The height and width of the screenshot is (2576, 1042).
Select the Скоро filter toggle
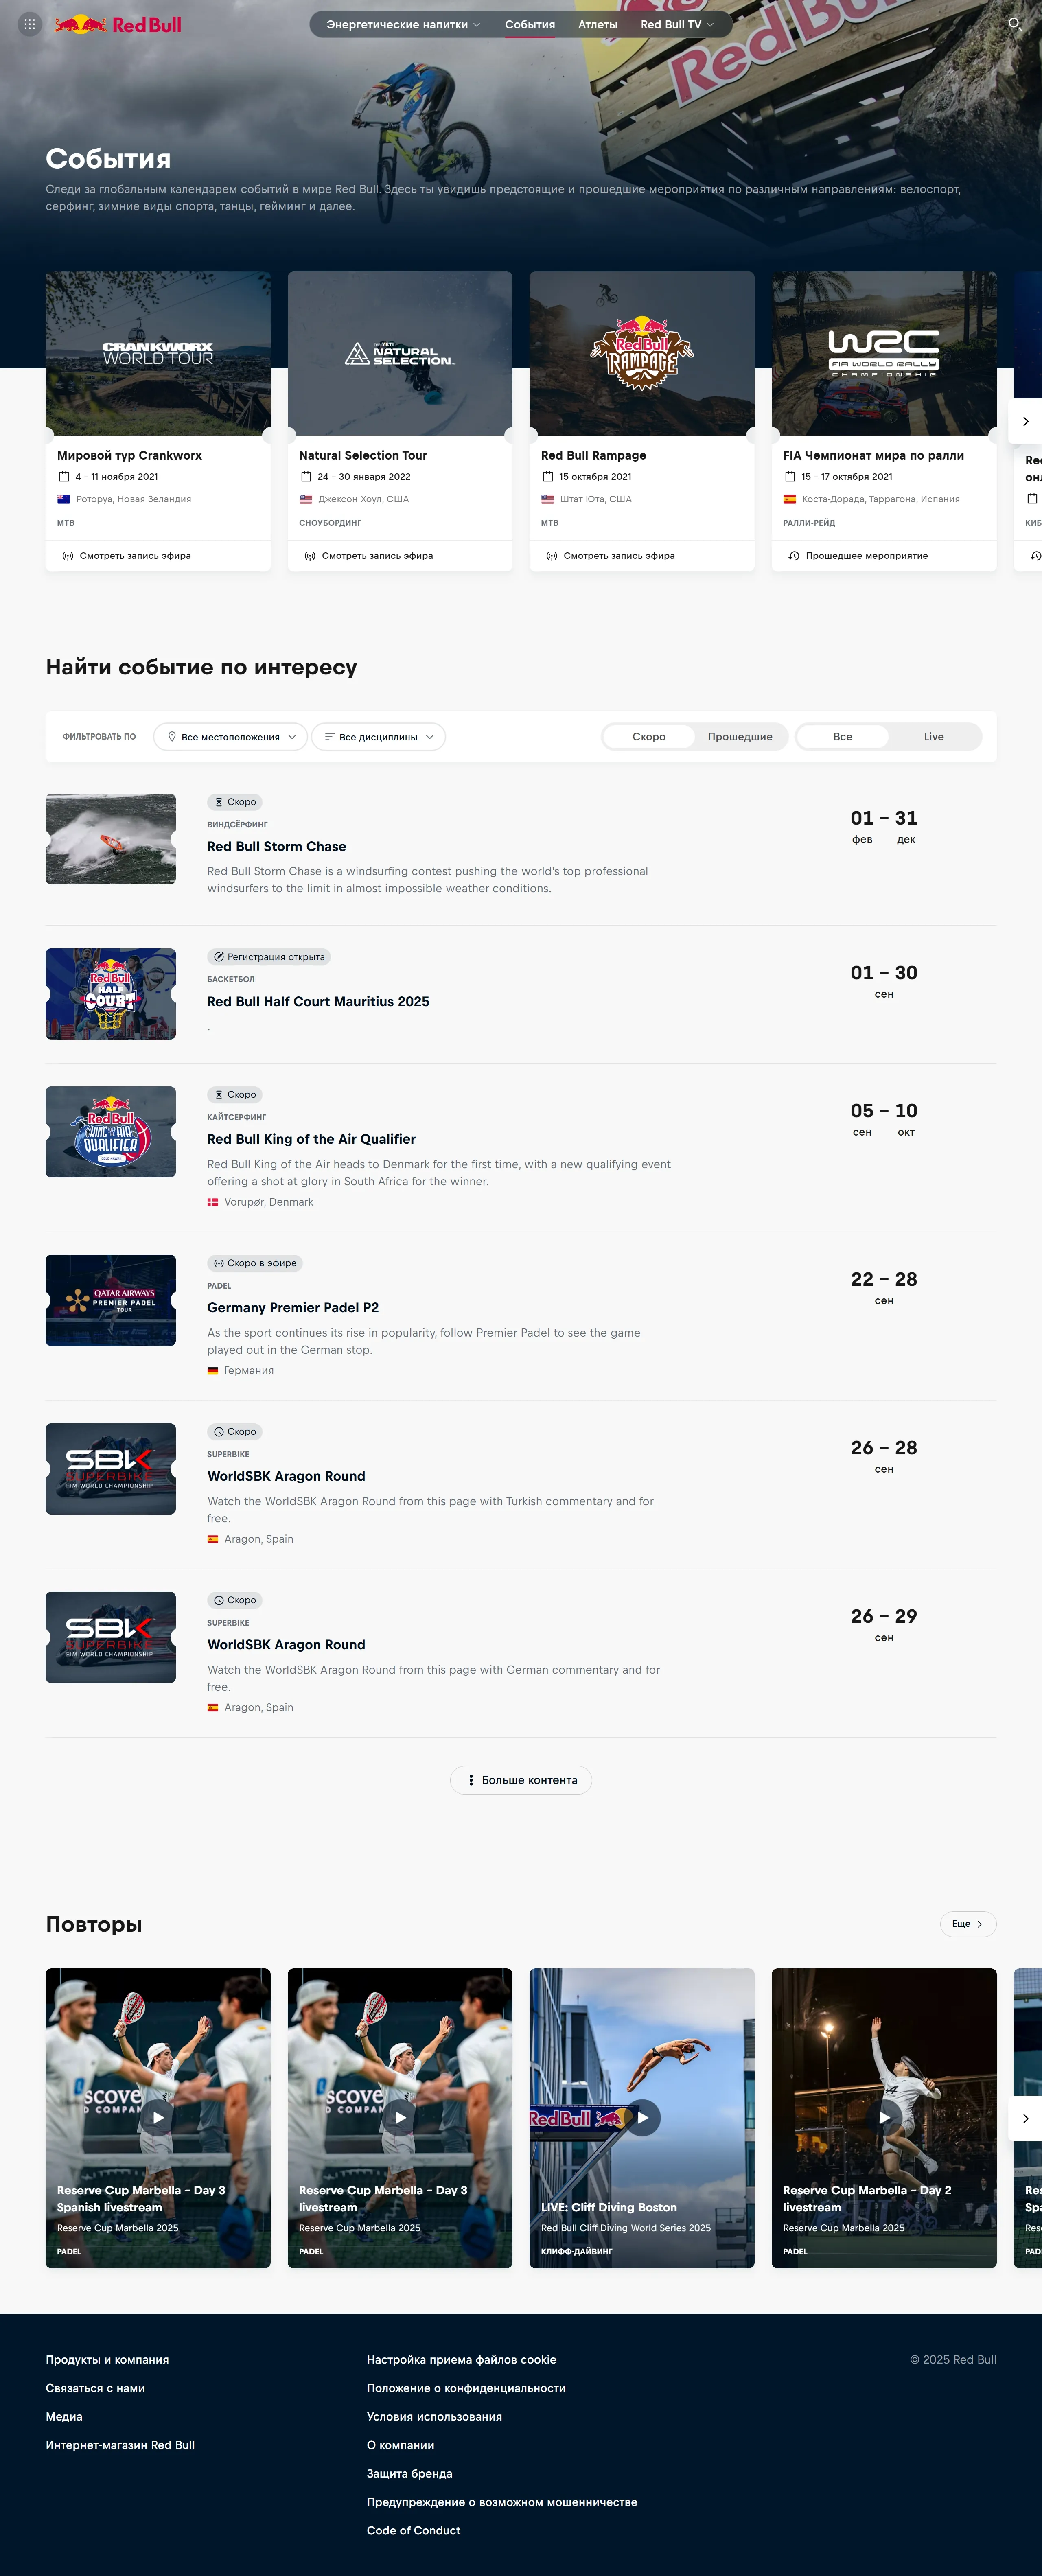pos(649,737)
